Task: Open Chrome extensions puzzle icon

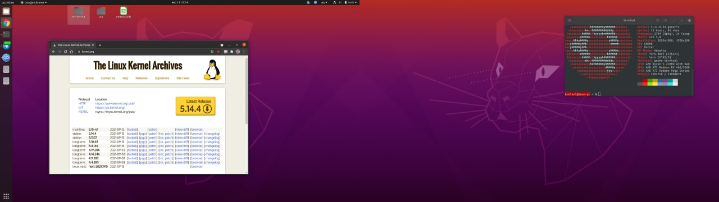Action: [x=231, y=52]
